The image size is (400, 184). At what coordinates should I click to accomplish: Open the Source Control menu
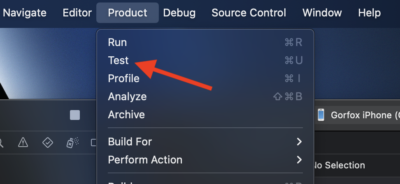point(249,13)
